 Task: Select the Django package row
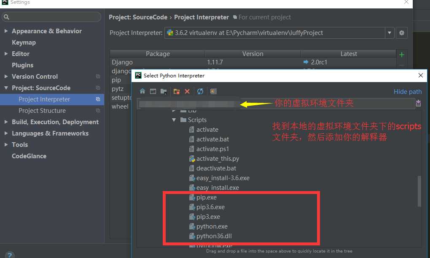[253, 62]
